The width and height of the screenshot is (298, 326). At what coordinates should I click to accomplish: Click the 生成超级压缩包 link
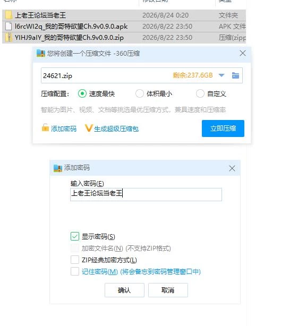116,128
